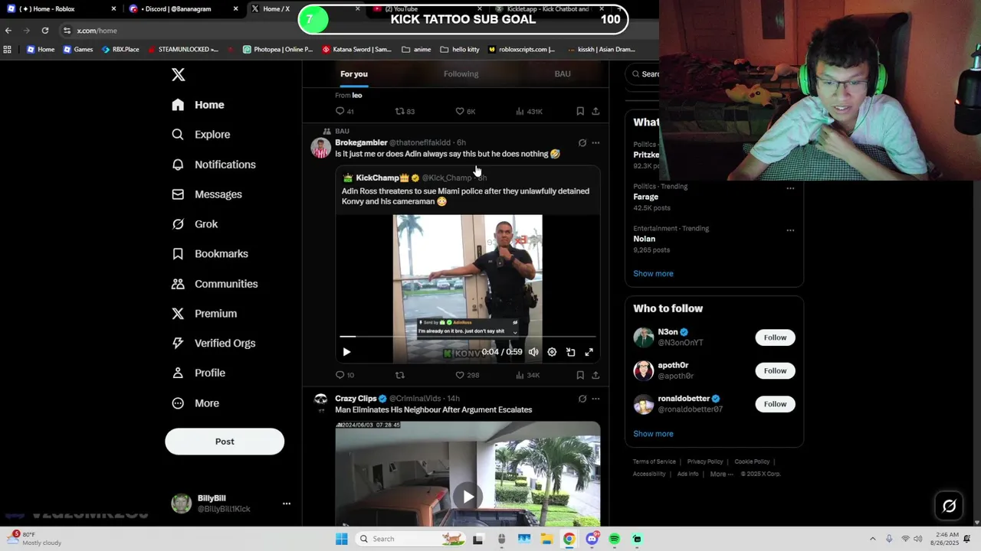The image size is (981, 551).
Task: Open Brokegambler profile avatar
Action: coord(320,148)
